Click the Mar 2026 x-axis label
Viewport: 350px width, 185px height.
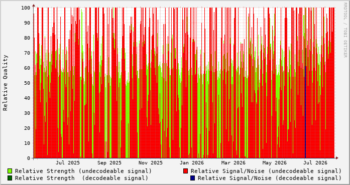click(234, 163)
